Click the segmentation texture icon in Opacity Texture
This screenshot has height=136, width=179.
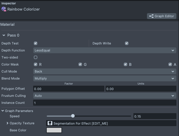50,123
